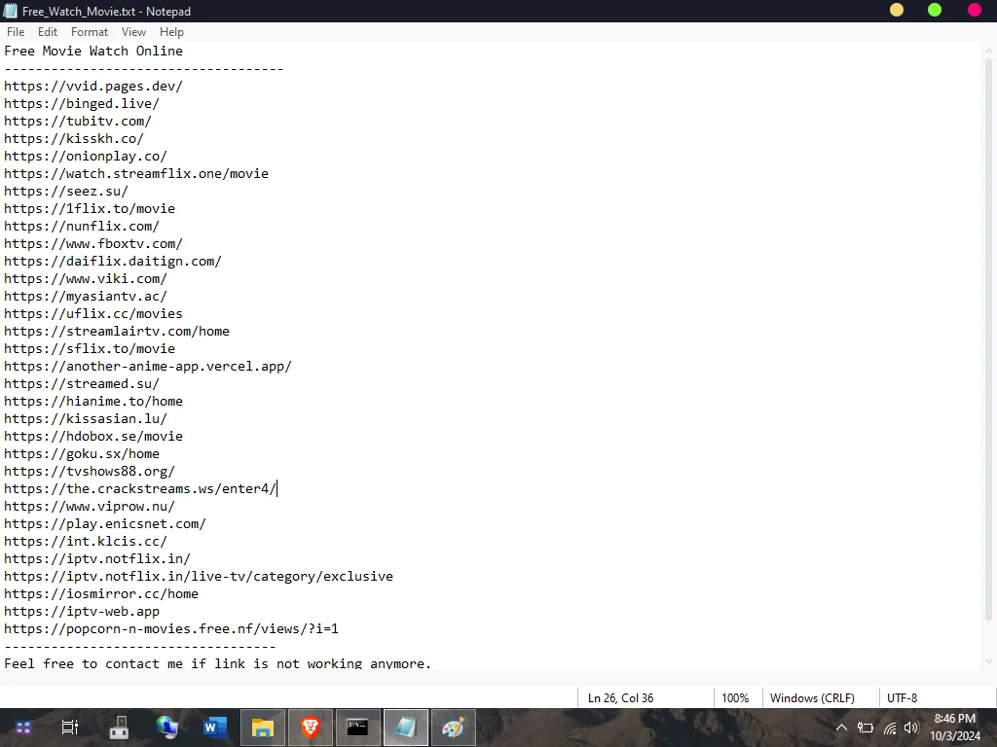Click the line https://nunflix.com/
The image size is (997, 747).
(82, 226)
